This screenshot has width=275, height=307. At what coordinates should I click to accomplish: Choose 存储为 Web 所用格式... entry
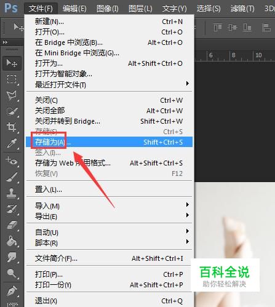[x=109, y=163]
